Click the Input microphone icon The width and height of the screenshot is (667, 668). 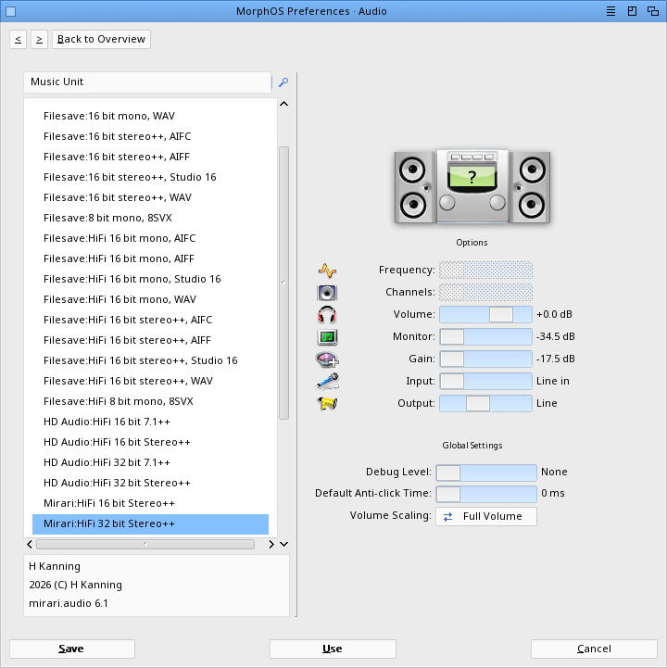[x=327, y=382]
